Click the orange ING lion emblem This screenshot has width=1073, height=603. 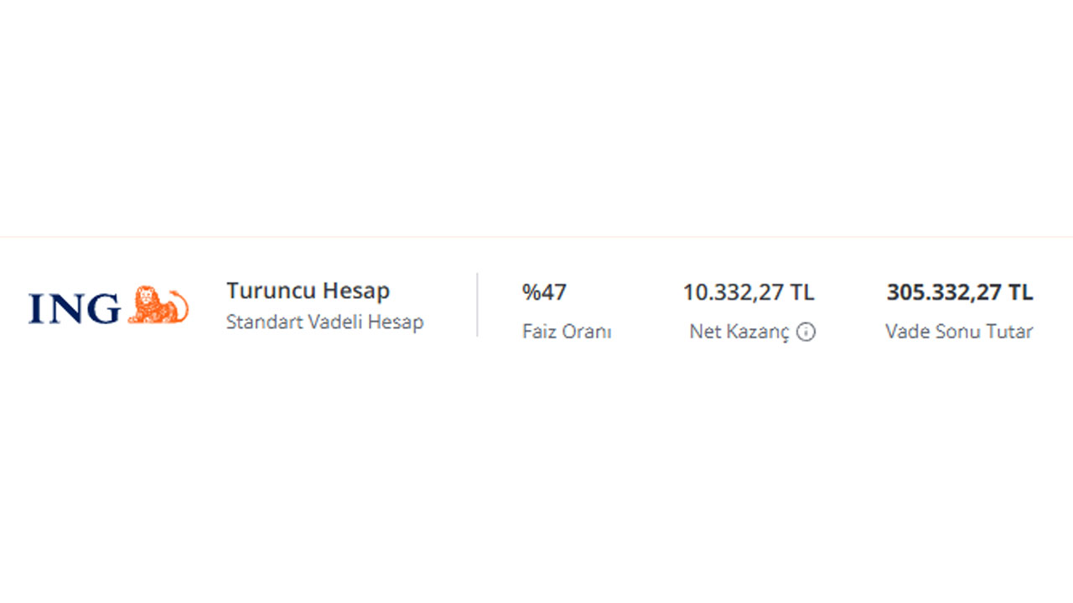pos(158,305)
